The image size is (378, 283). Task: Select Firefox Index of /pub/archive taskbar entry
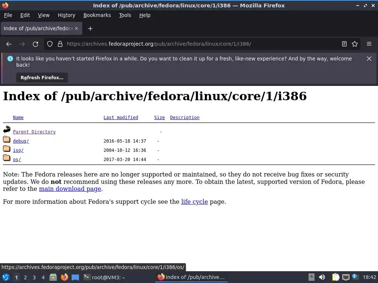[192, 277]
